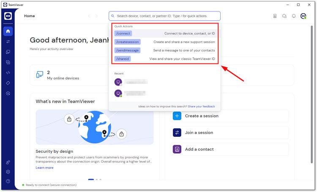The height and width of the screenshot is (192, 317).
Task: Focus the search device or contact field
Action: (164, 16)
